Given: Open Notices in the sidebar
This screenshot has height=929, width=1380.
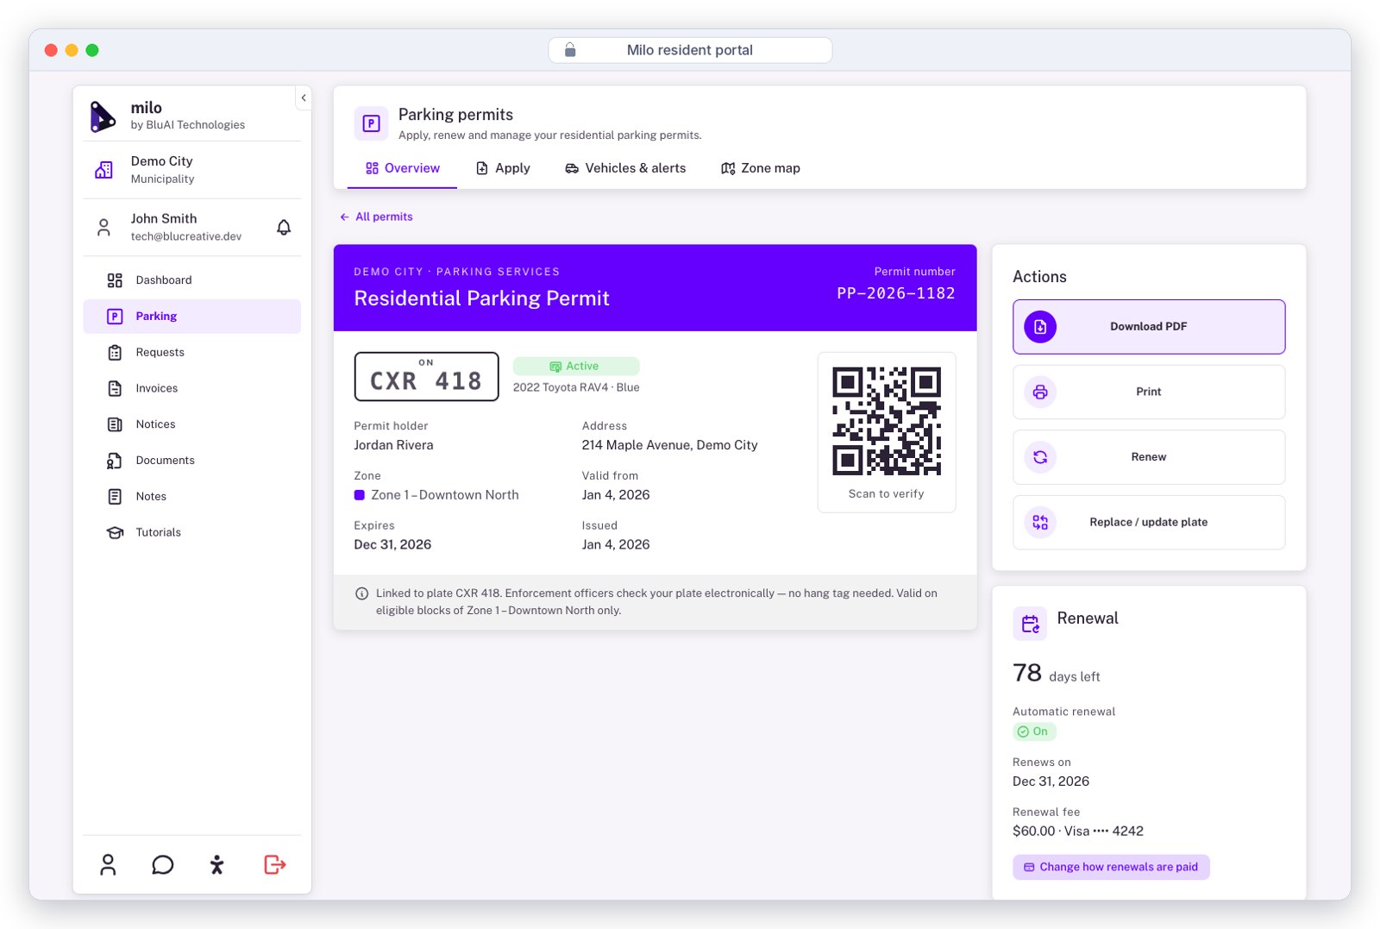Looking at the screenshot, I should tap(192, 424).
